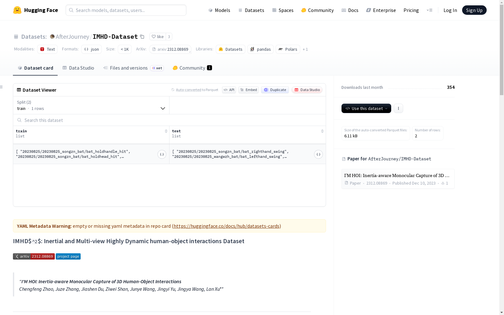Screen dimensions: 504x315
Task: Open the AfterJourney user profile link
Action: 72,37
